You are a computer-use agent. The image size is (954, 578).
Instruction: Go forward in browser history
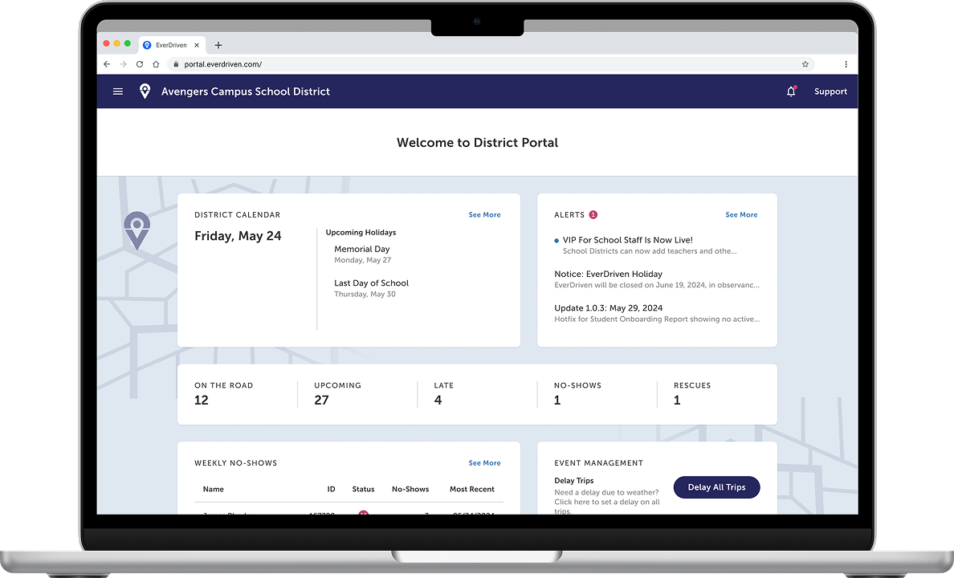(x=124, y=64)
